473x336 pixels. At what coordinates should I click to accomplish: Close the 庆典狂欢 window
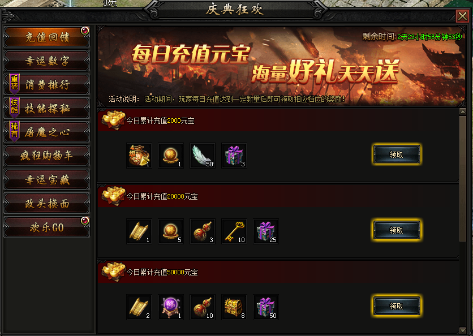[462, 16]
